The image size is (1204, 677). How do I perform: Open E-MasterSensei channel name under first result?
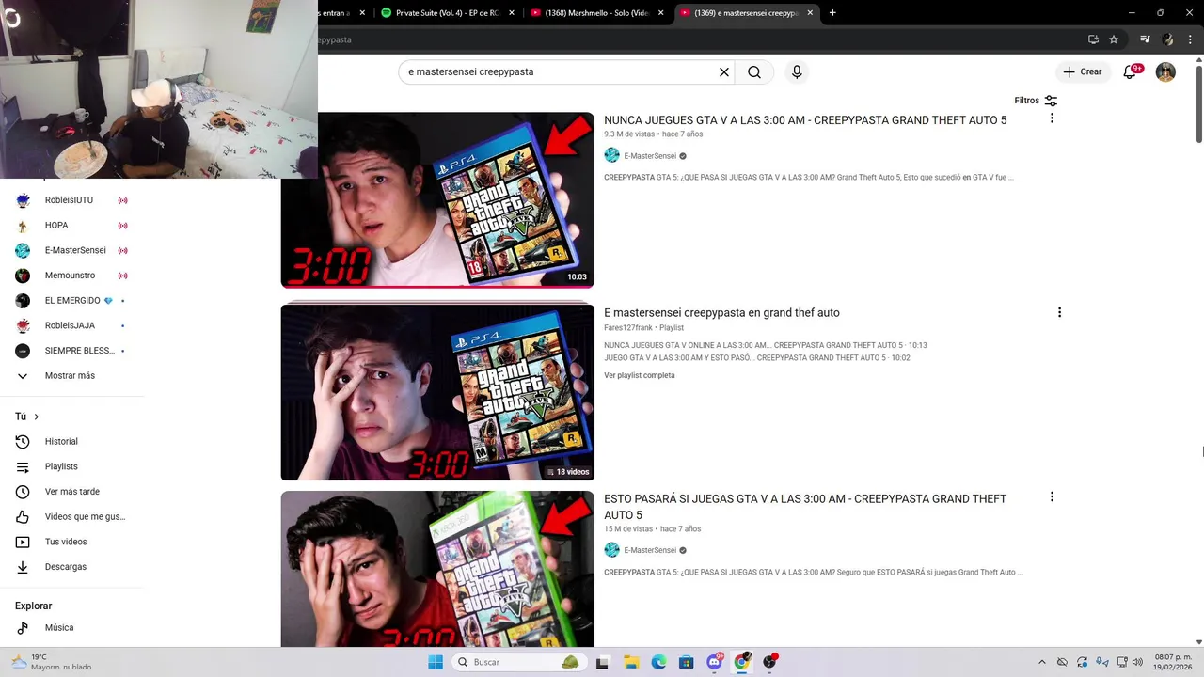(650, 156)
